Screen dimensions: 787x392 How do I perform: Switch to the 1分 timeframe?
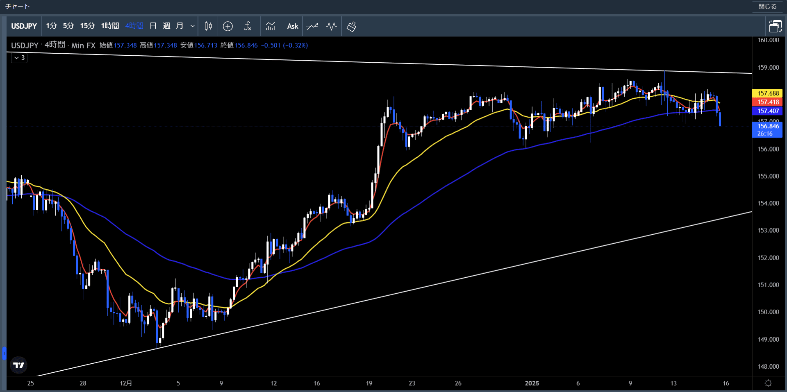[x=51, y=26]
